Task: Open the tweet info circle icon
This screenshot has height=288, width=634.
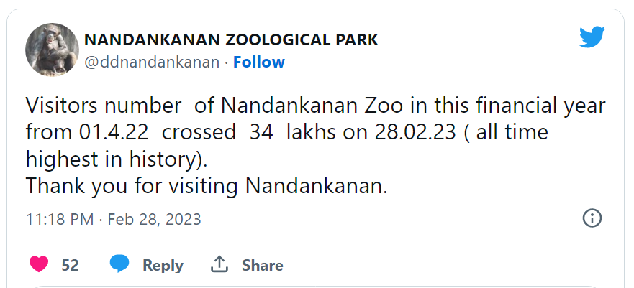Action: [592, 218]
